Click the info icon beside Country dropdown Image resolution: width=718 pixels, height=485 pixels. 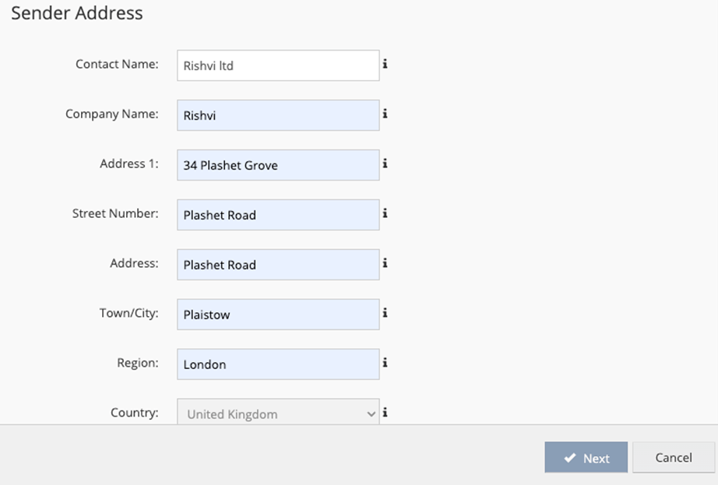[385, 413]
